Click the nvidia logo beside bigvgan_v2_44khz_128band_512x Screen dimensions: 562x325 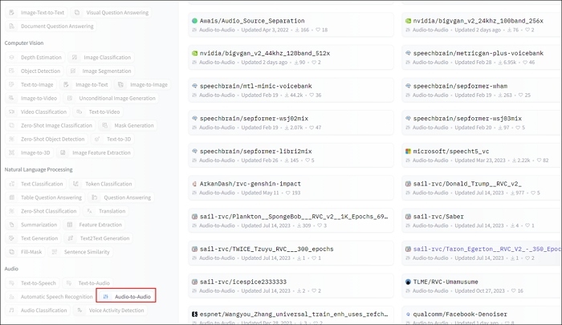tap(195, 53)
